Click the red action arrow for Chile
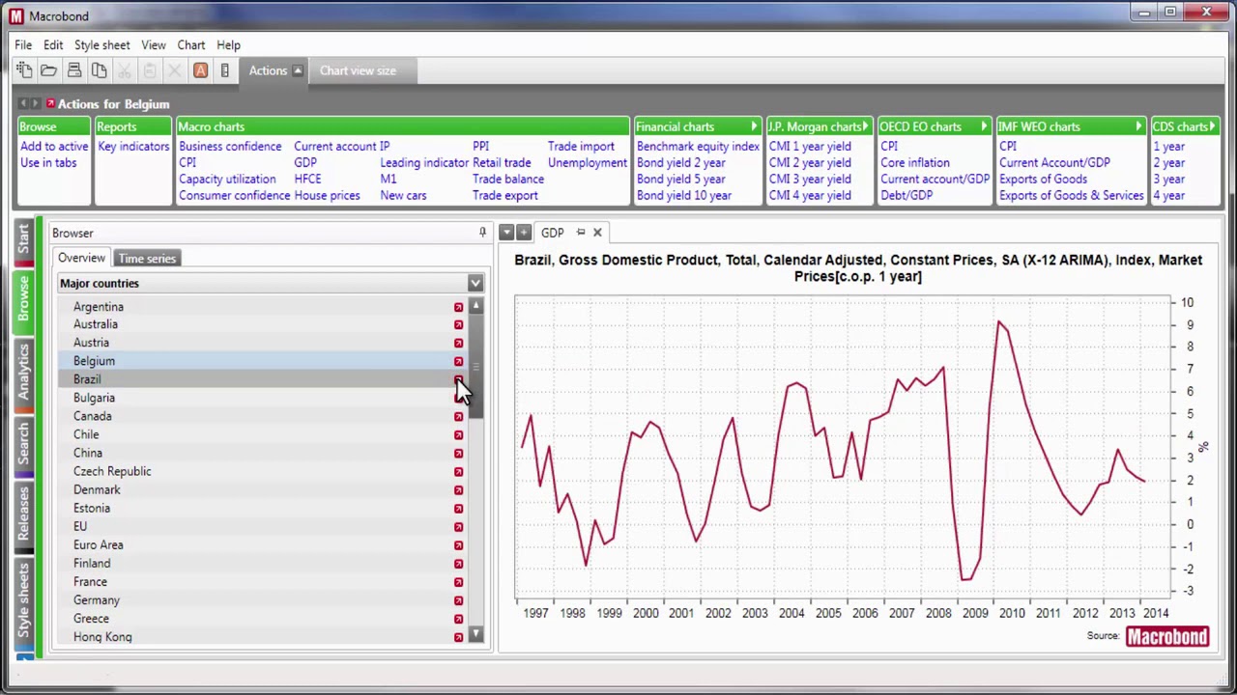This screenshot has width=1237, height=695. pos(458,435)
